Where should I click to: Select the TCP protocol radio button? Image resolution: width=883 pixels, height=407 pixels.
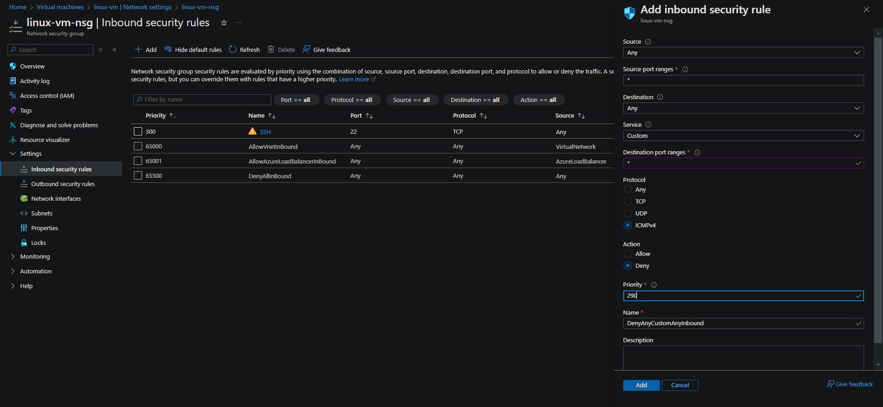(628, 201)
